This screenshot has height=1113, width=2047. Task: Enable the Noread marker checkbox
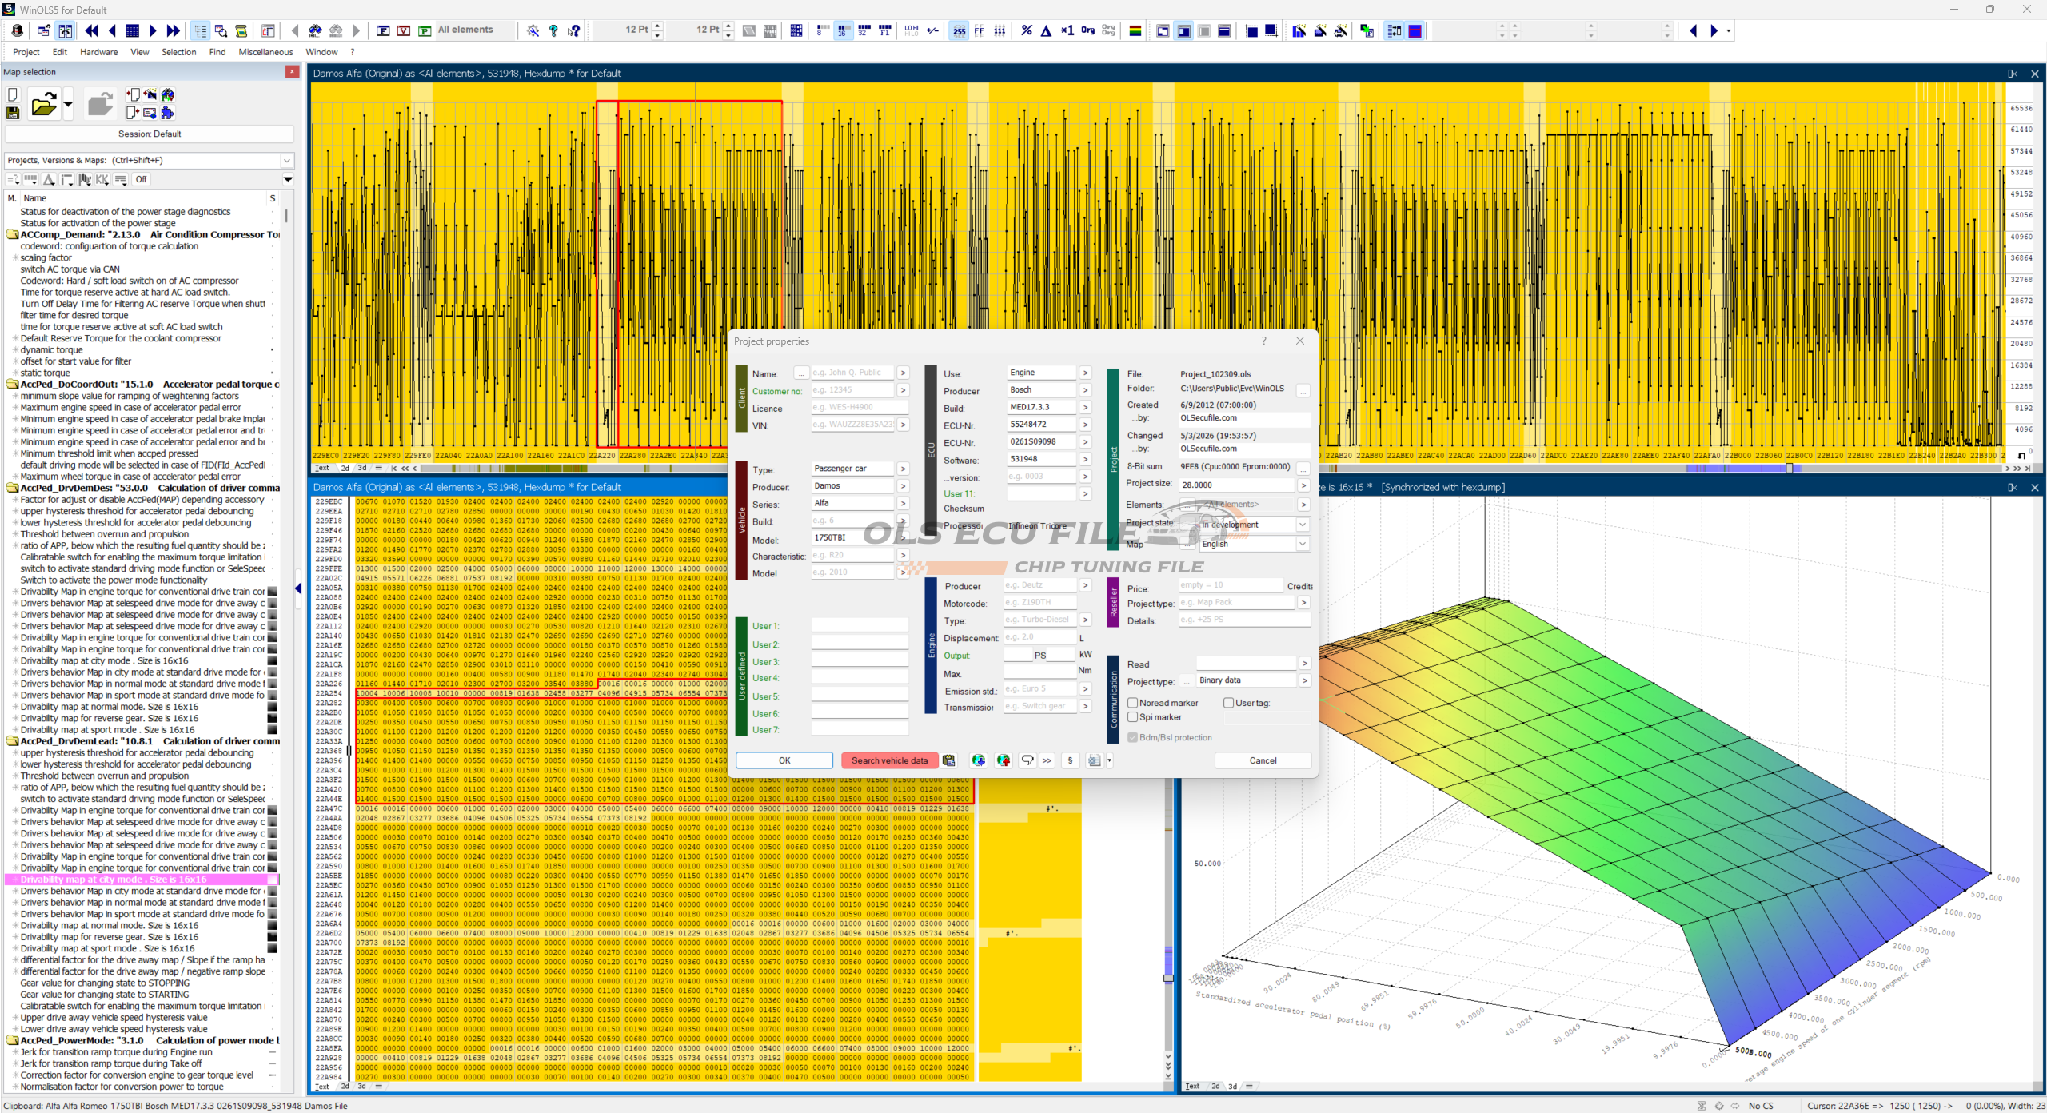[x=1133, y=703]
